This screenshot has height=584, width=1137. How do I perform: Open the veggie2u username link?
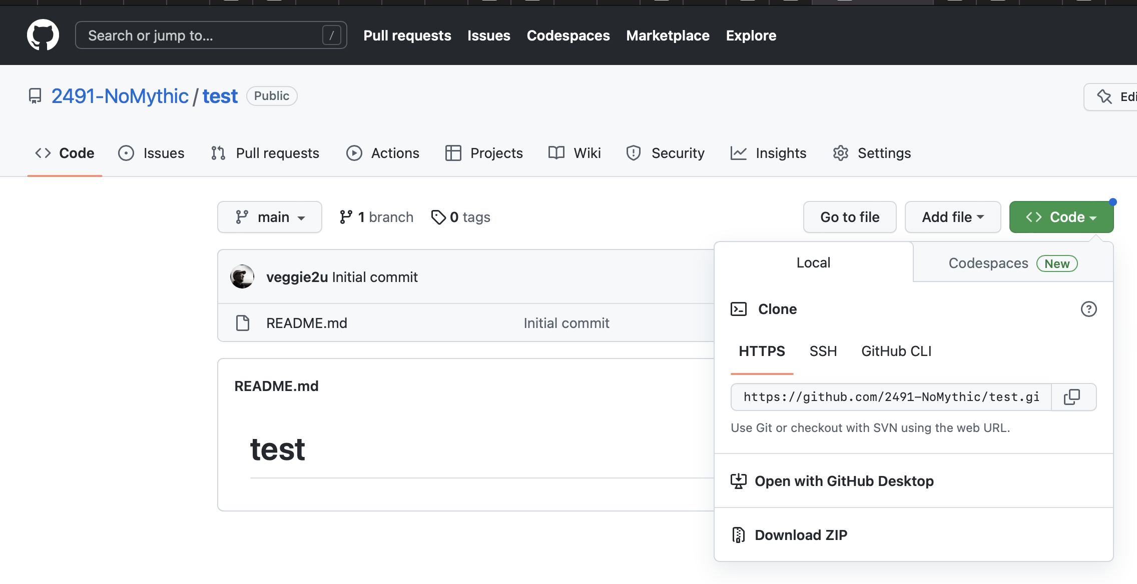[x=297, y=277]
